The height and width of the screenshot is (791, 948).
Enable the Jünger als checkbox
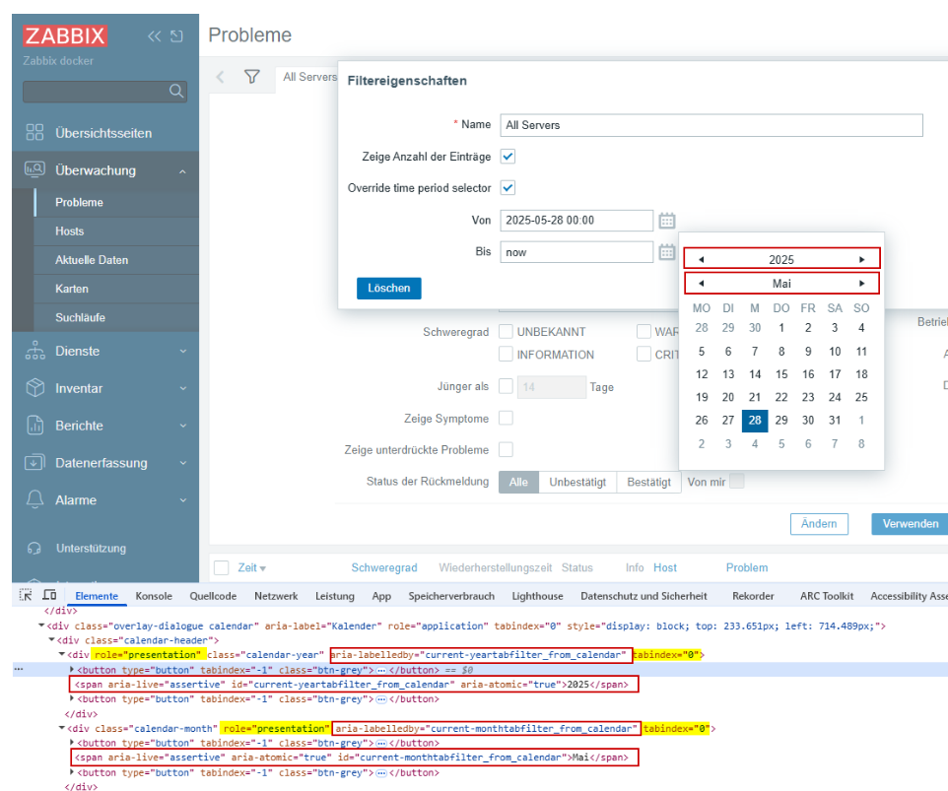click(507, 386)
